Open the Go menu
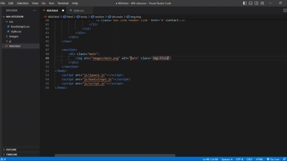Viewport: 287px width, 161px height. (43, 3)
